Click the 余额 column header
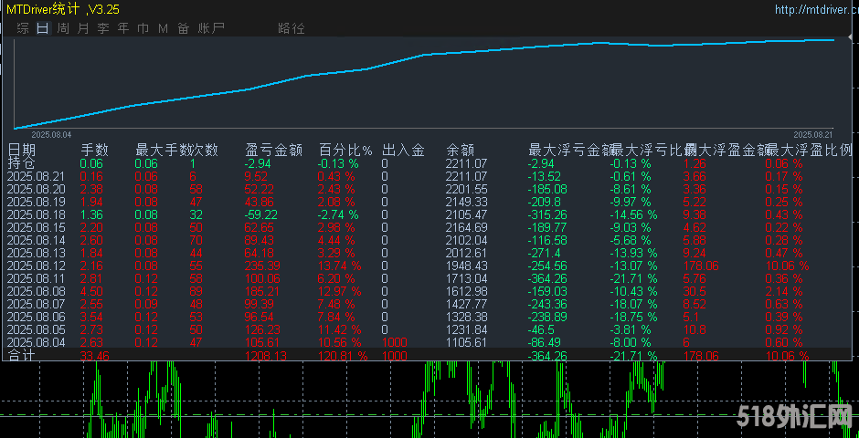This screenshot has width=859, height=438. coord(461,150)
